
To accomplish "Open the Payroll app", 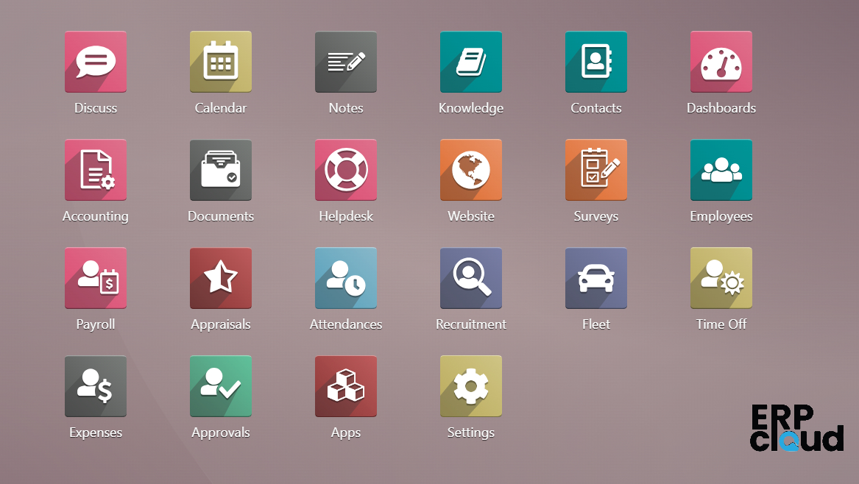I will click(x=96, y=278).
